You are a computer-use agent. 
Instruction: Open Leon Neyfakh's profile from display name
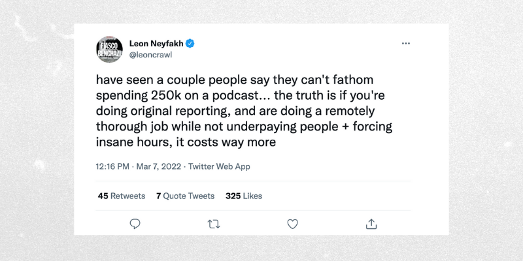click(x=156, y=44)
